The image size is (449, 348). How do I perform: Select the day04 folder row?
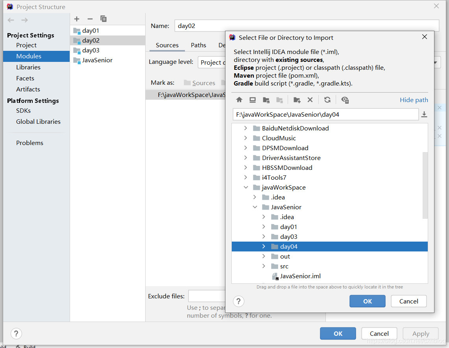330,246
